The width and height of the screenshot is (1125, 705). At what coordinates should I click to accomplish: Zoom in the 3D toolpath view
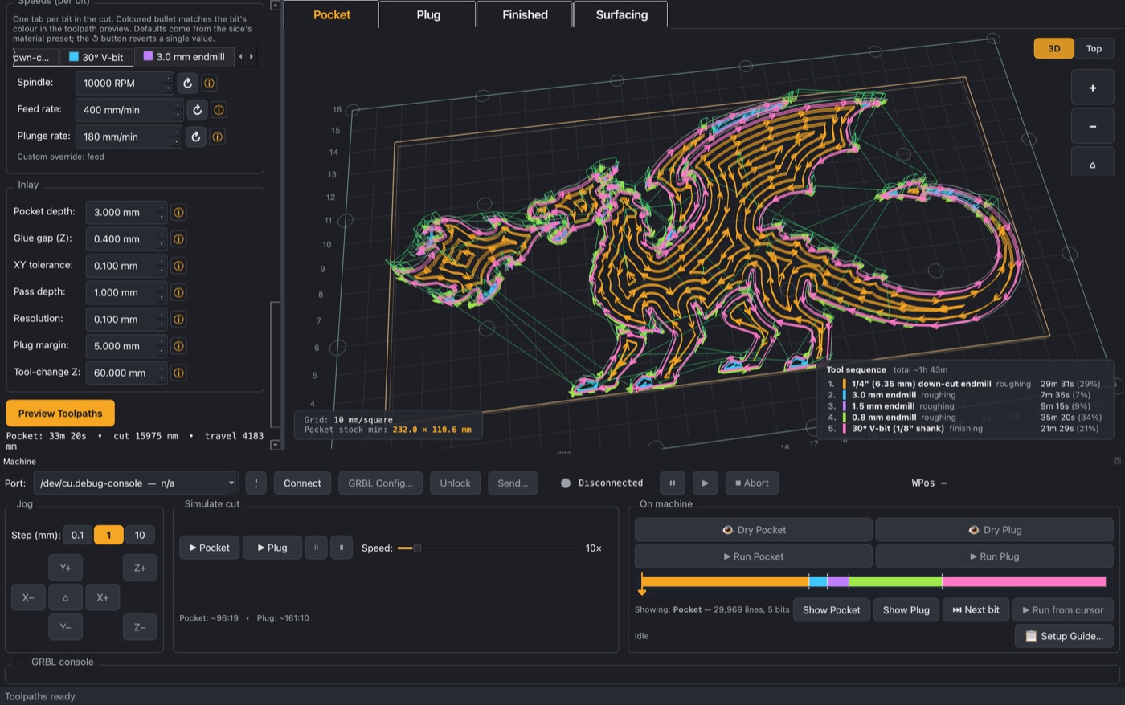coord(1092,88)
